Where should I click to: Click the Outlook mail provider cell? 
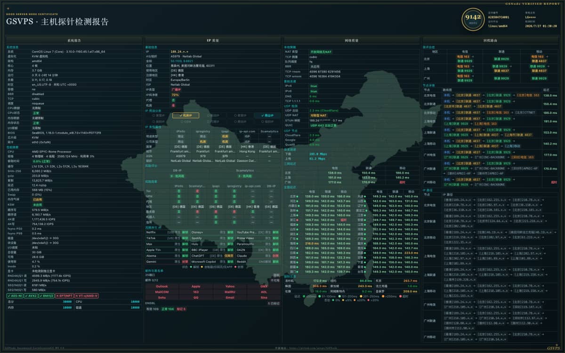pos(161,286)
